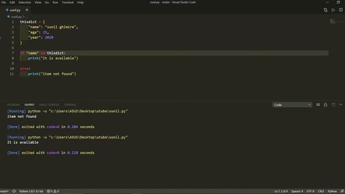Click the print("item not found") code line
The image size is (345, 194).
[x=52, y=74]
